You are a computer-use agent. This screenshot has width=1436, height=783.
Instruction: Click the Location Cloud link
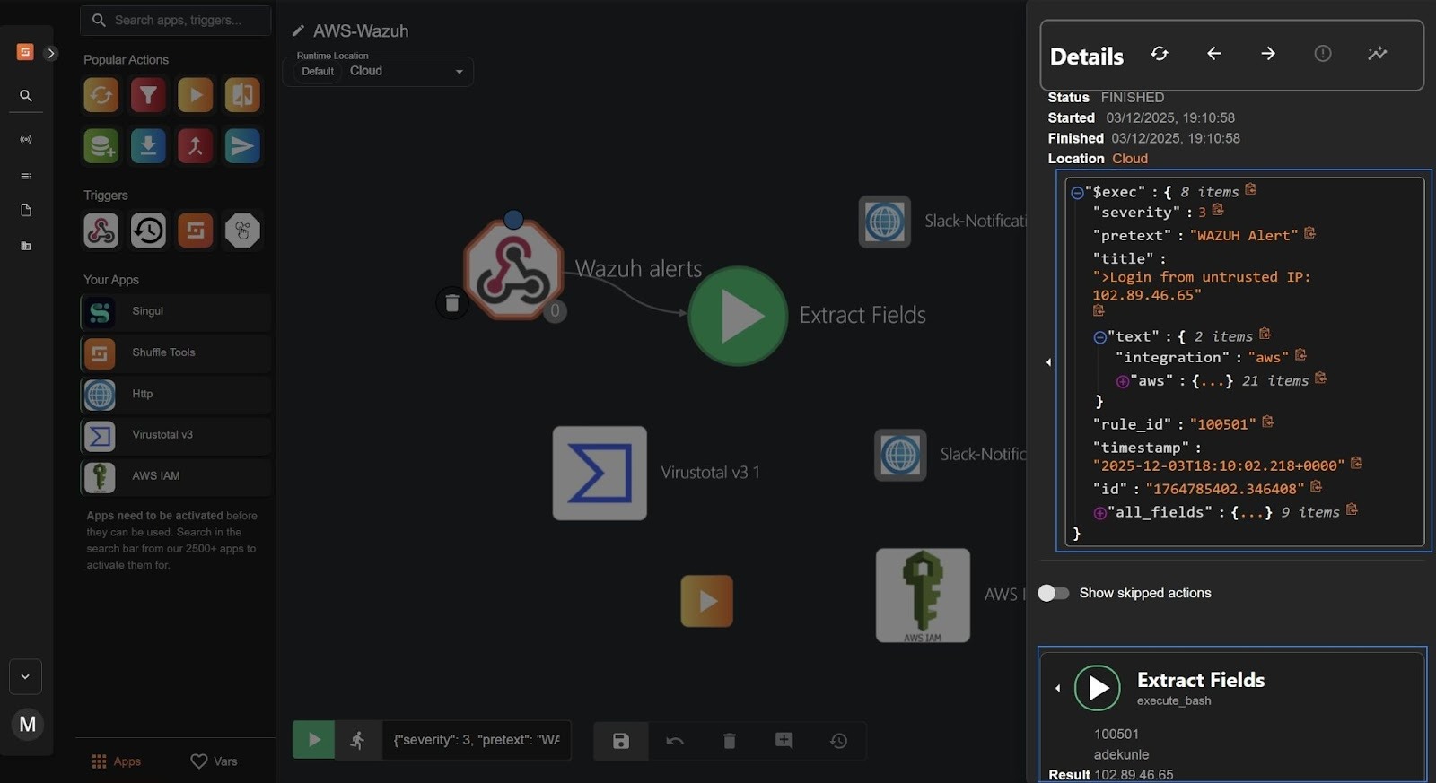(x=1130, y=159)
